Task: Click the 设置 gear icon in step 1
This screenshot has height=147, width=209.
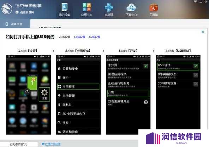Action: click(x=44, y=94)
